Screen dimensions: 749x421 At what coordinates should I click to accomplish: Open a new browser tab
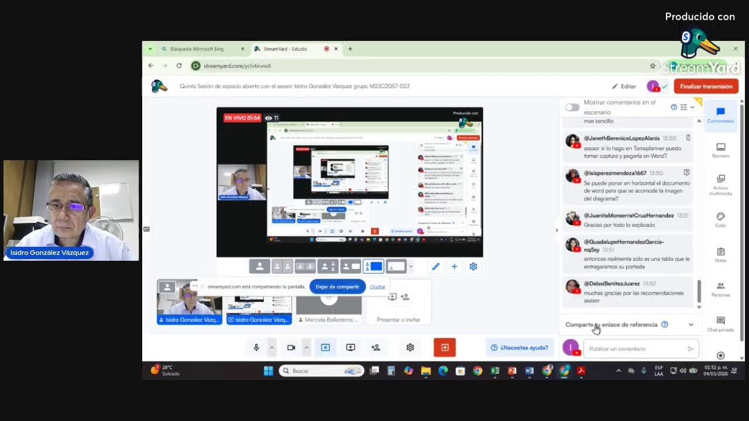(x=350, y=49)
